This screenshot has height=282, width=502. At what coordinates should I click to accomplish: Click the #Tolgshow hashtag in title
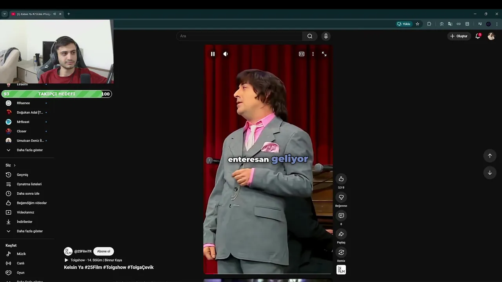click(x=115, y=268)
